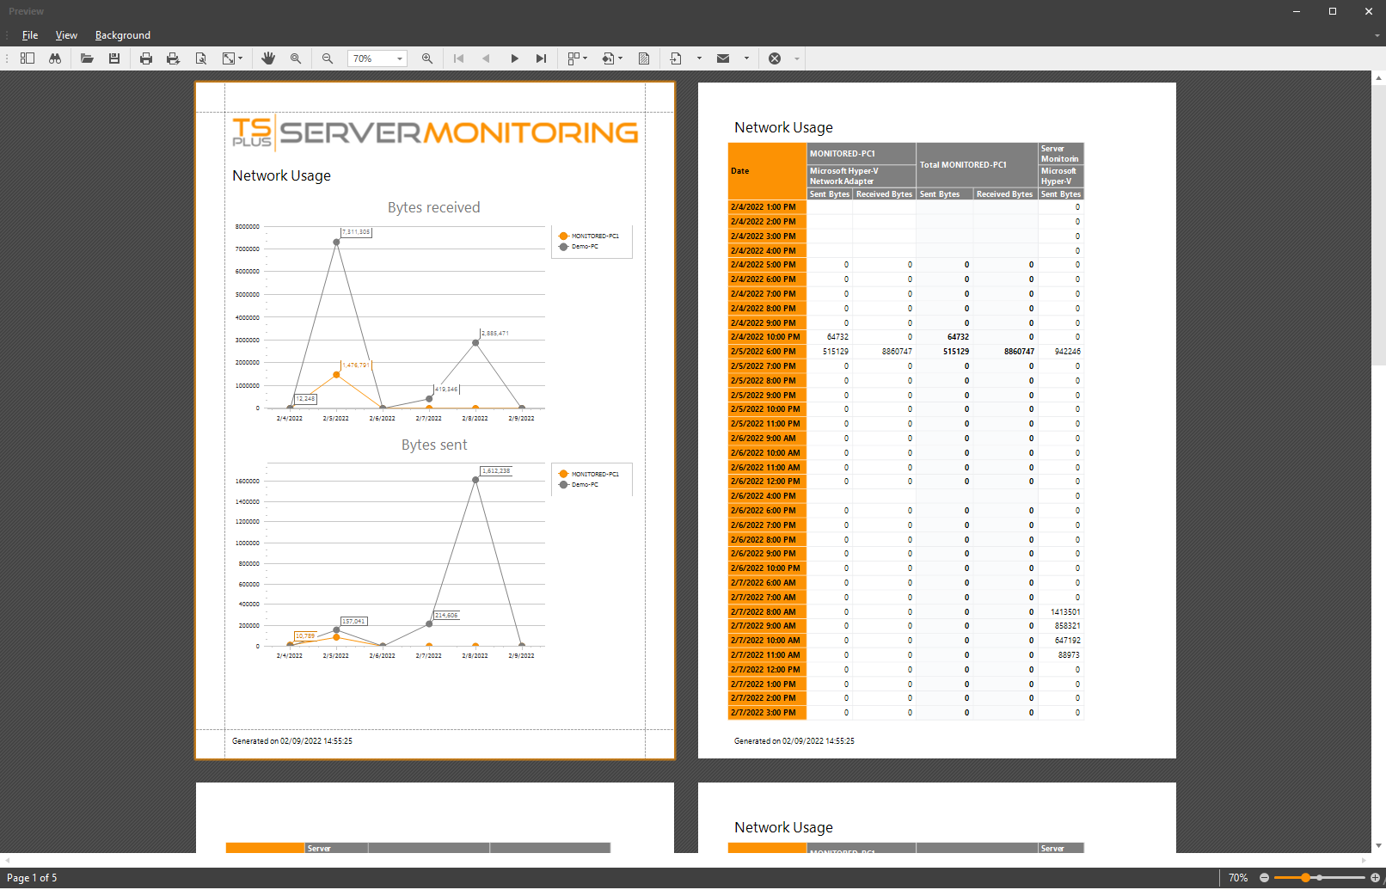This screenshot has height=890, width=1386.
Task: Activate the hand pan tool
Action: click(268, 58)
